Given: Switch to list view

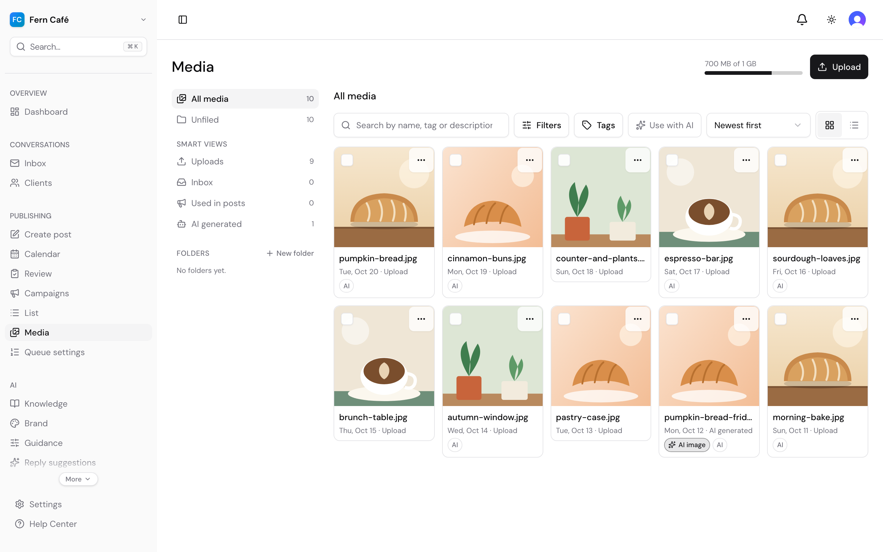Looking at the screenshot, I should (x=854, y=125).
